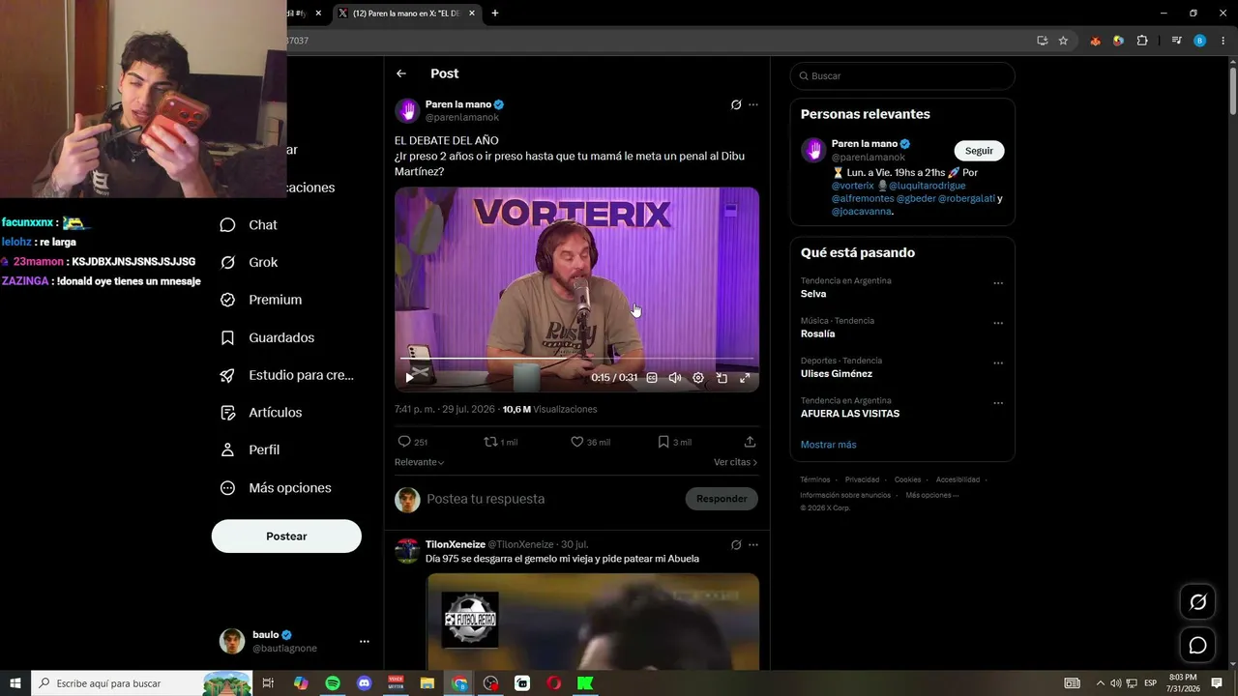This screenshot has width=1238, height=696.
Task: Expand Más opciones in the sidebar
Action: 276,488
